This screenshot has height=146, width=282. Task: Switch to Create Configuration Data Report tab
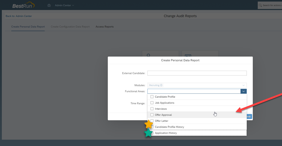[70, 27]
